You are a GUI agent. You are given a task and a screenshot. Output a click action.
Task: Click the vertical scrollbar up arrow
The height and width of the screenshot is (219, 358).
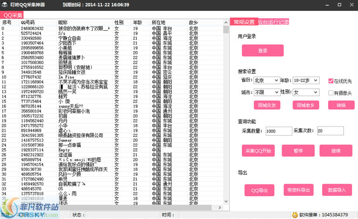(226, 22)
